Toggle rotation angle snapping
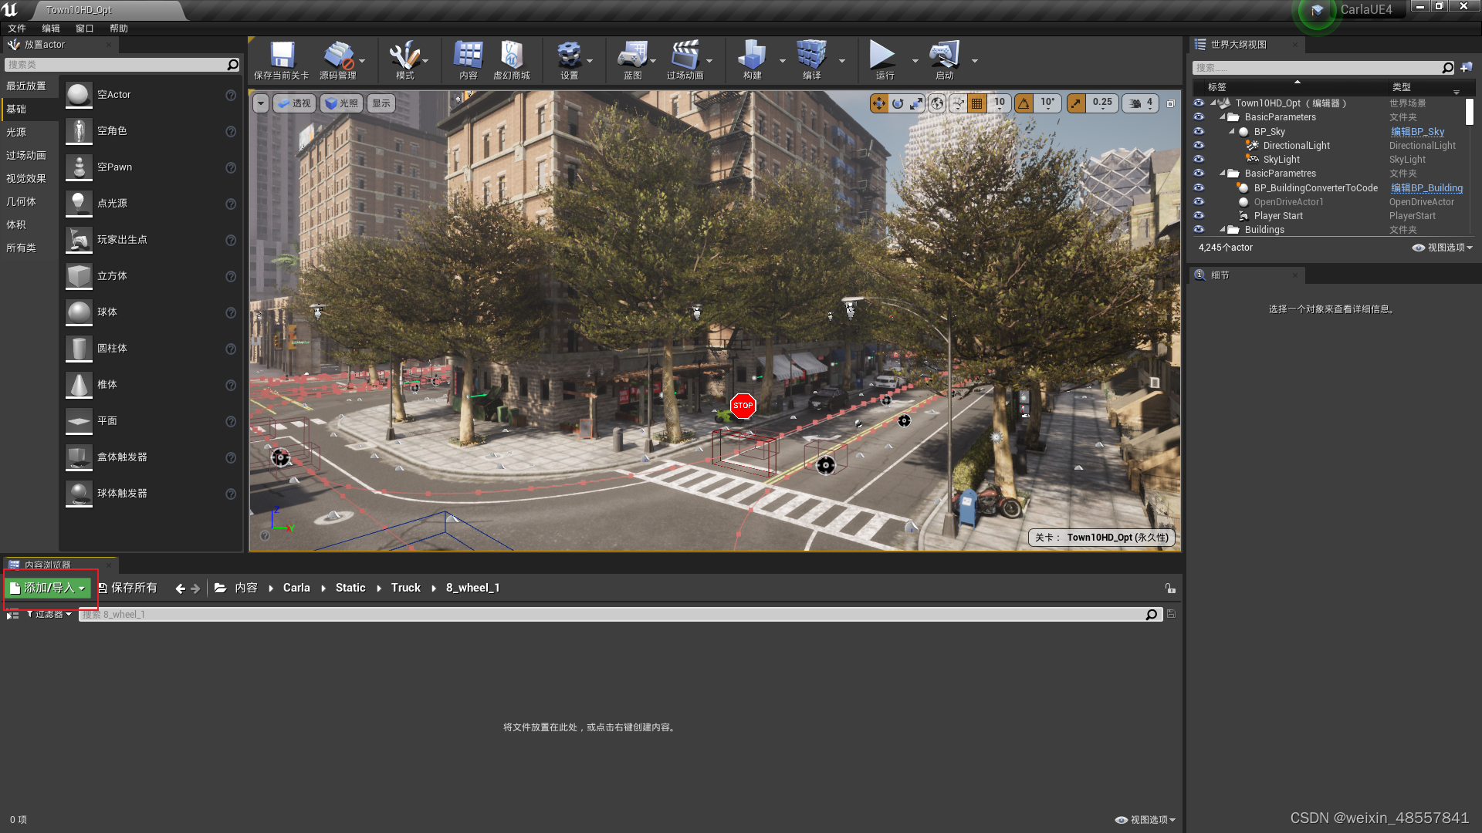This screenshot has height=833, width=1482. 1024,103
